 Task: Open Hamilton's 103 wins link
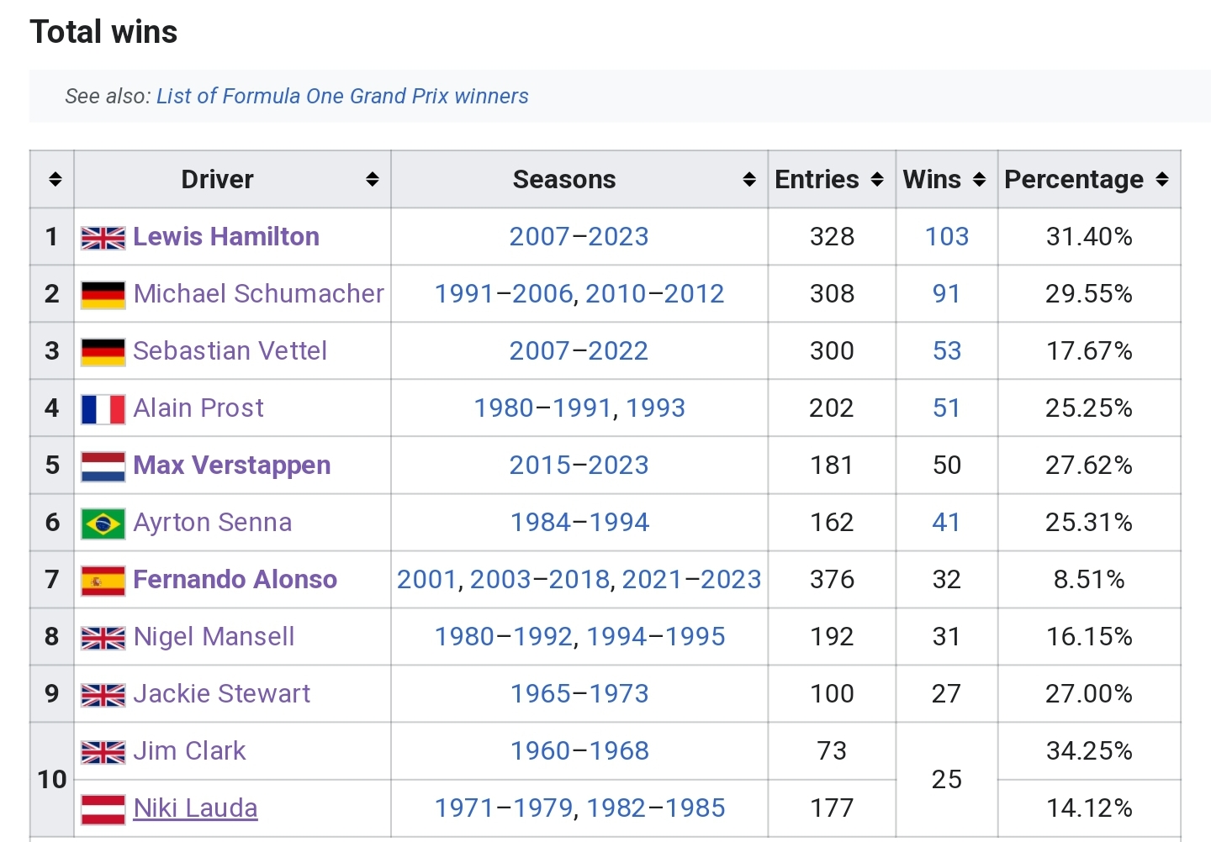point(947,236)
